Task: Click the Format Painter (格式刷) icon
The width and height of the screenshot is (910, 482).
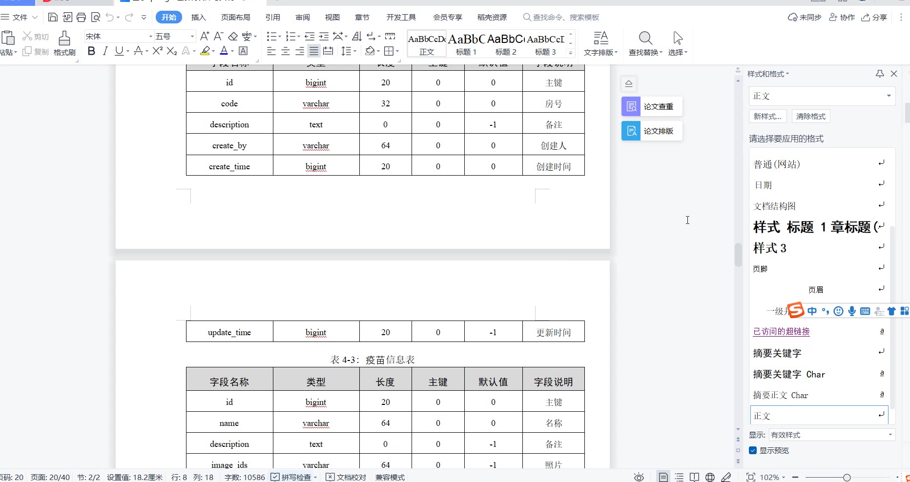Action: click(64, 43)
